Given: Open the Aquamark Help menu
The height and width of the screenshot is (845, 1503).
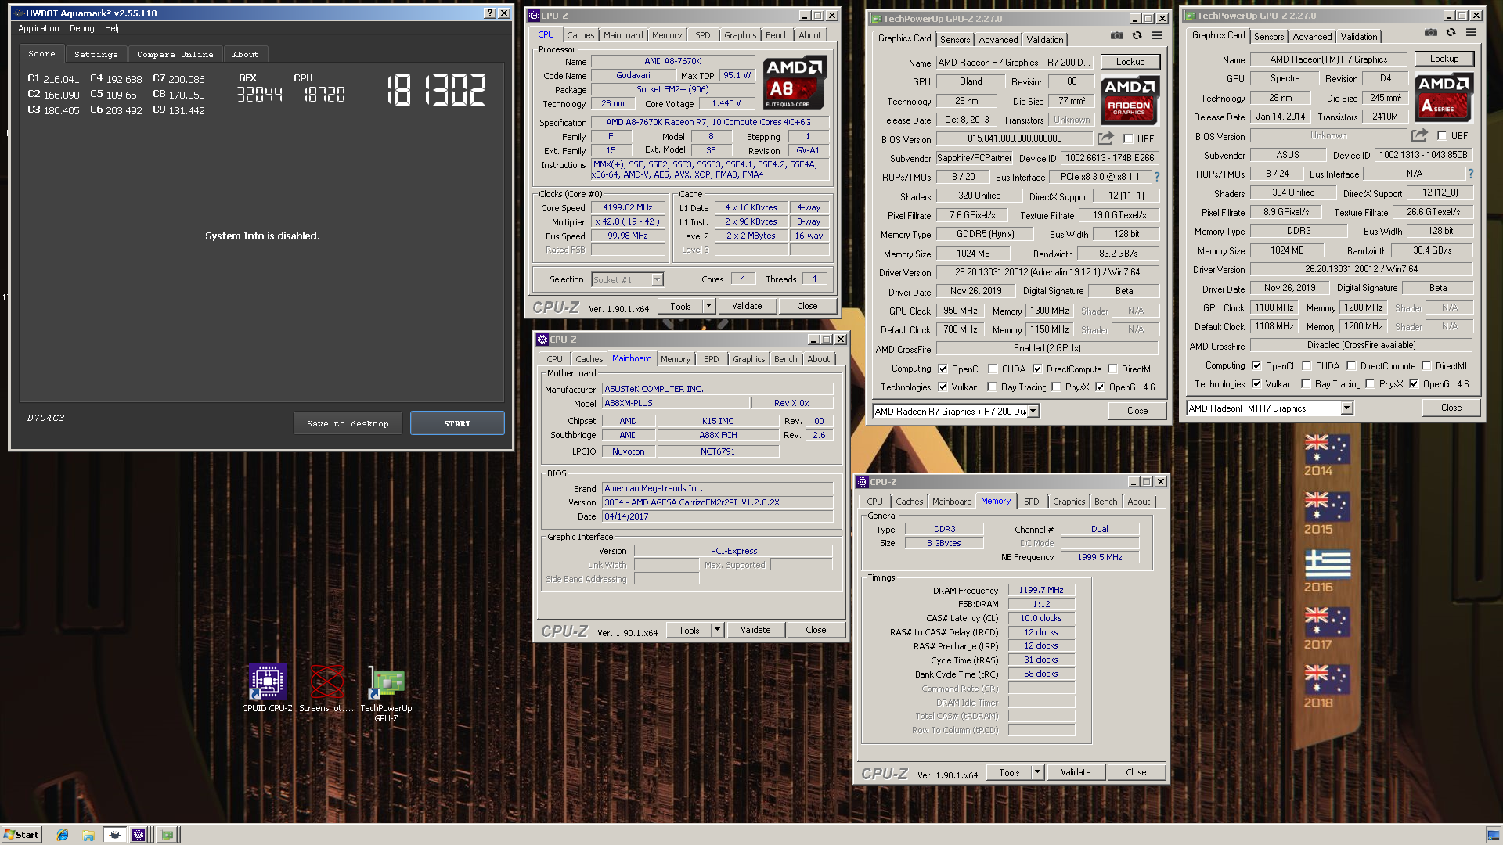Looking at the screenshot, I should (x=114, y=29).
